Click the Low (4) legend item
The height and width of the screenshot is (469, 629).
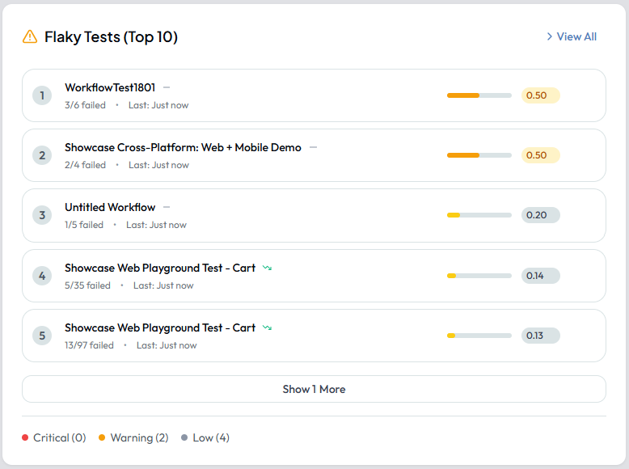pos(205,437)
